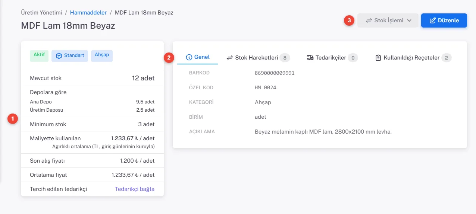Click the page title MDF Lam 18mm Beyaz
Image resolution: width=476 pixels, height=214 pixels.
(x=68, y=26)
